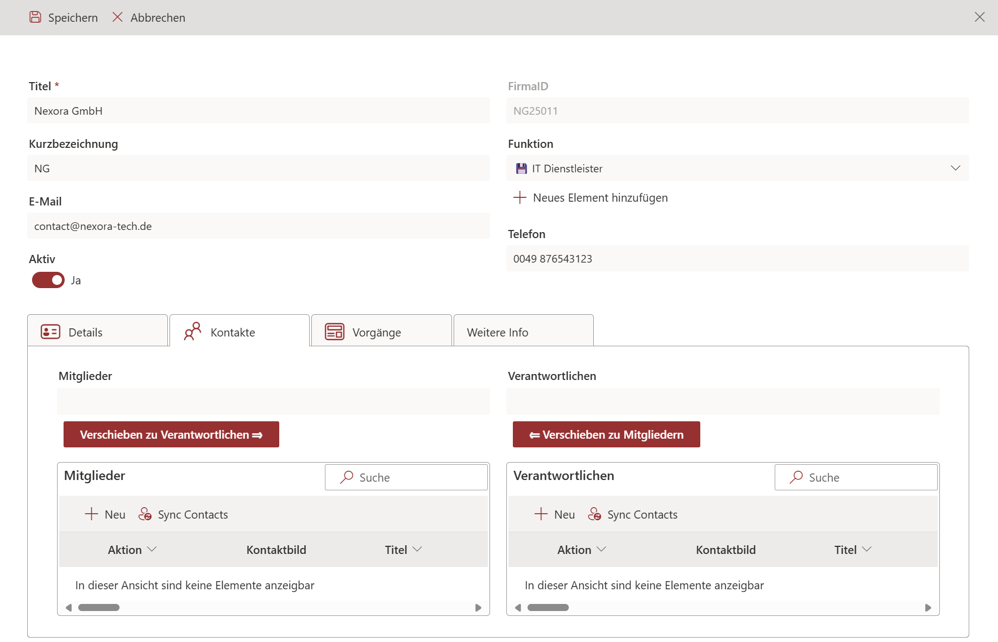The height and width of the screenshot is (642, 998).
Task: Click the Telefon input field
Action: click(737, 259)
